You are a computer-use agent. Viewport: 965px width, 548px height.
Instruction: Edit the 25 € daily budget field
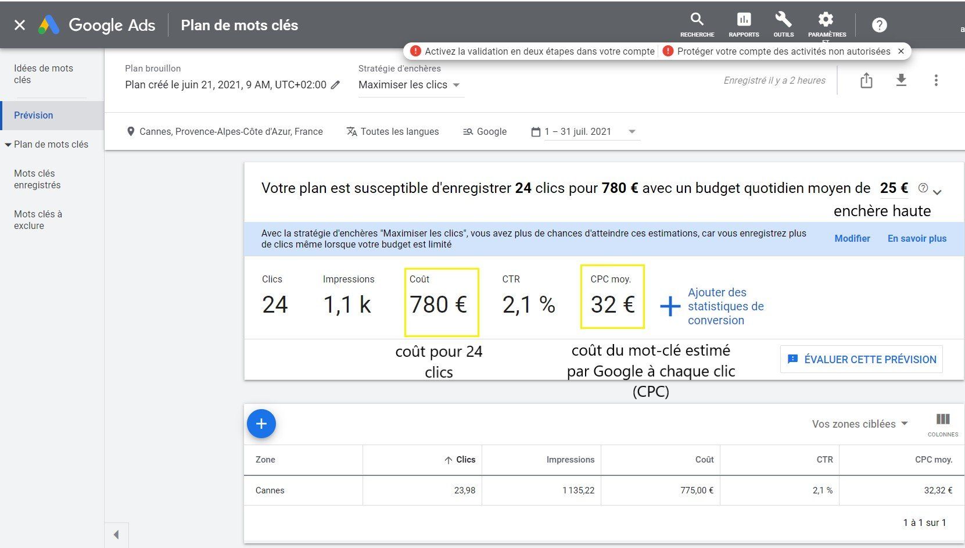[894, 188]
